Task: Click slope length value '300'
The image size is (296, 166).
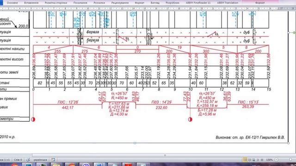Action: tap(206, 51)
